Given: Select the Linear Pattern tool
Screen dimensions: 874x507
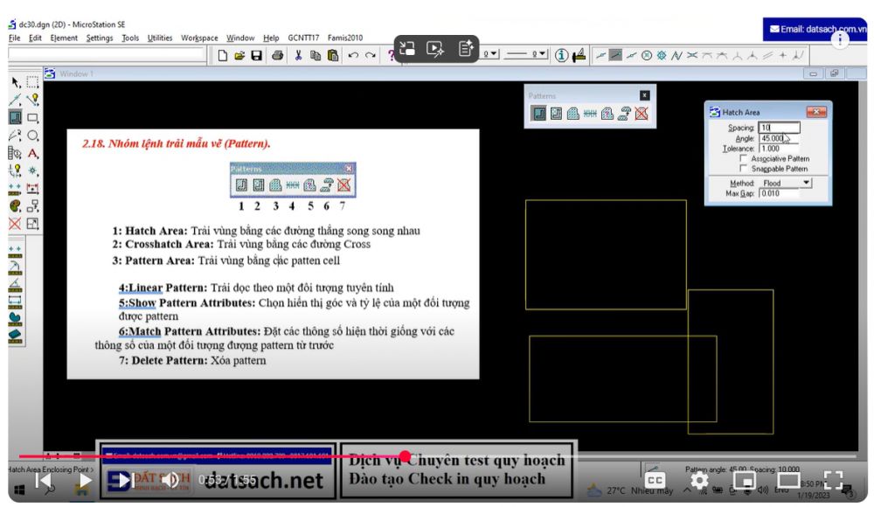Looking at the screenshot, I should pos(590,112).
